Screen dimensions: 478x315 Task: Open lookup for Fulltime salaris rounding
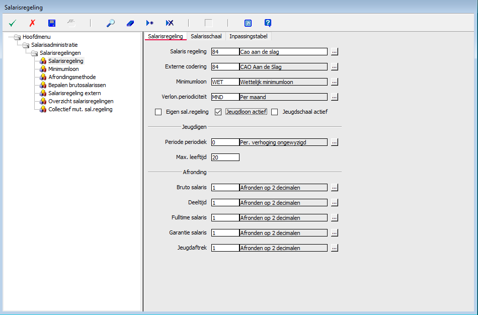pos(335,217)
